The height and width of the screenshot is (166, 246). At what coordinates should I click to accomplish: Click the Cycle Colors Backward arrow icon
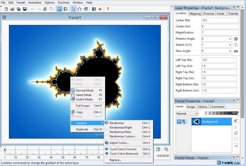point(107,154)
